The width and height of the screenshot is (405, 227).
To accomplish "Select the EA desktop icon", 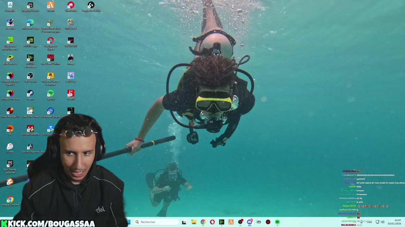I will click(10, 131).
